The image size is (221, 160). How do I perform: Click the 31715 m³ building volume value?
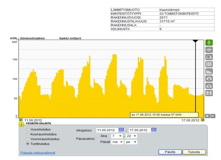click(x=167, y=21)
